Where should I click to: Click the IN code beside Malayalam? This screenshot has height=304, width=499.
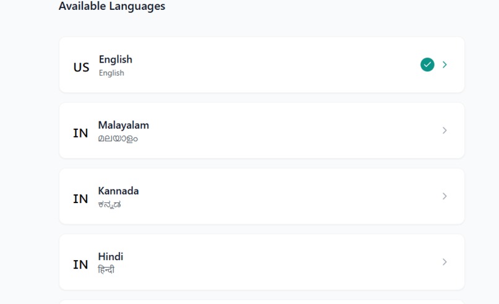(x=80, y=133)
